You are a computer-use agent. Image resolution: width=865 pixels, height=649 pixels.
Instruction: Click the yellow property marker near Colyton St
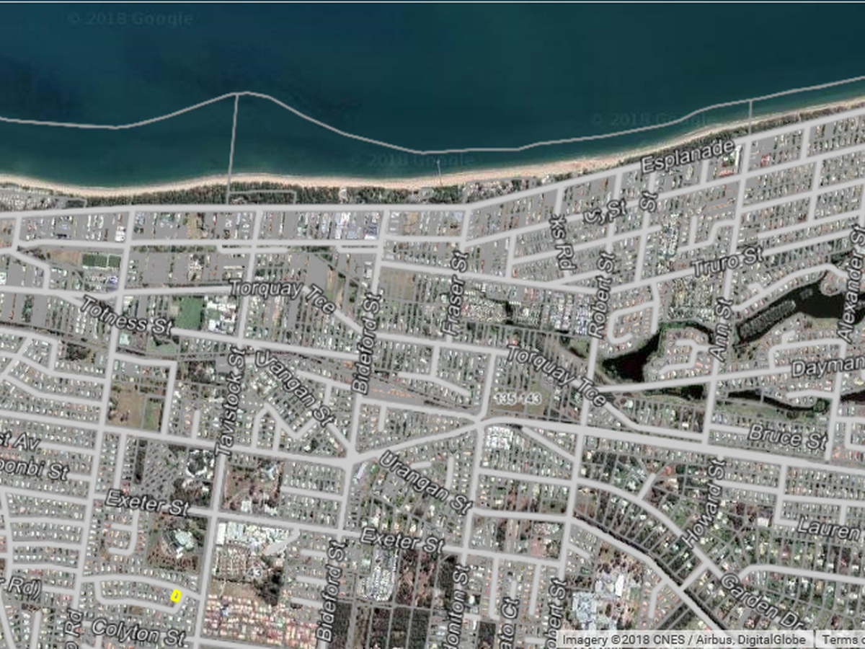coord(175,596)
